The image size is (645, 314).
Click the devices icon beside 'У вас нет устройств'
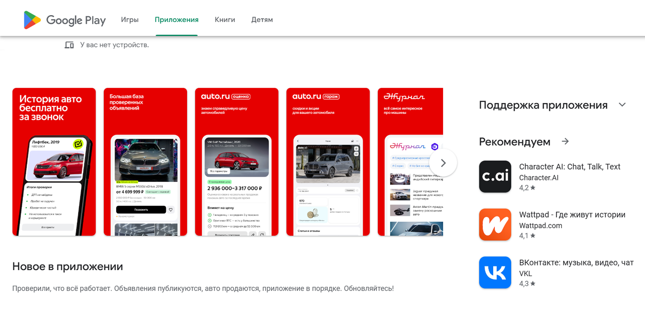pyautogui.click(x=69, y=45)
